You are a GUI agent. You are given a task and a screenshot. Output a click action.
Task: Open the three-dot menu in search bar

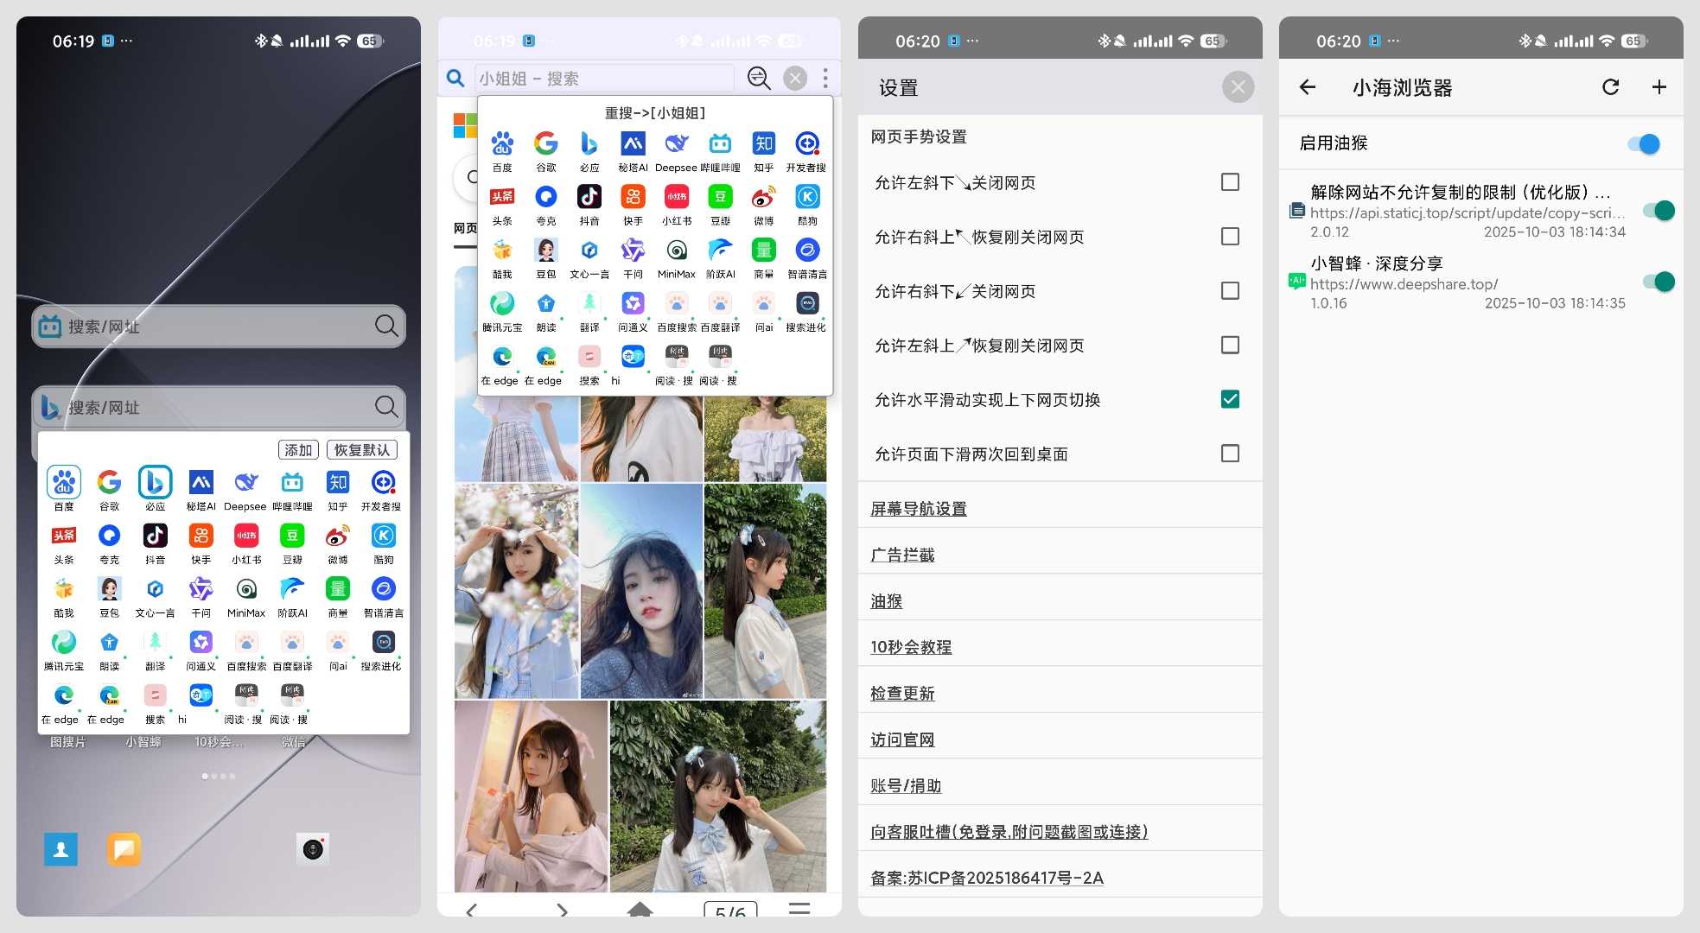825,79
